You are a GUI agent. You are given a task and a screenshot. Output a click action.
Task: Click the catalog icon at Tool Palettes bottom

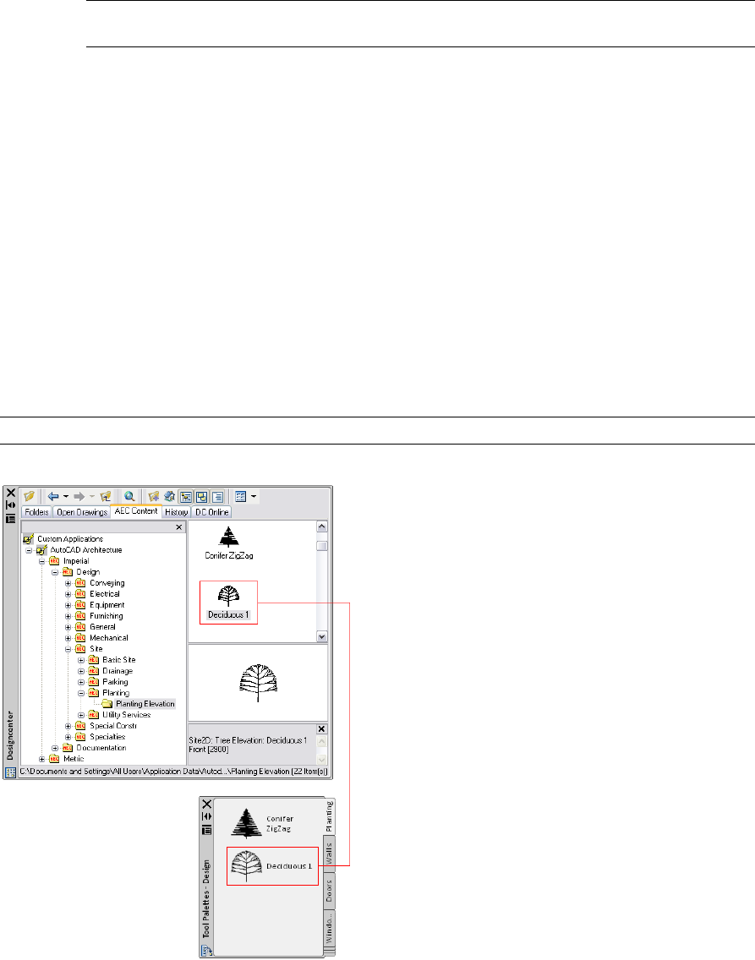(x=207, y=951)
